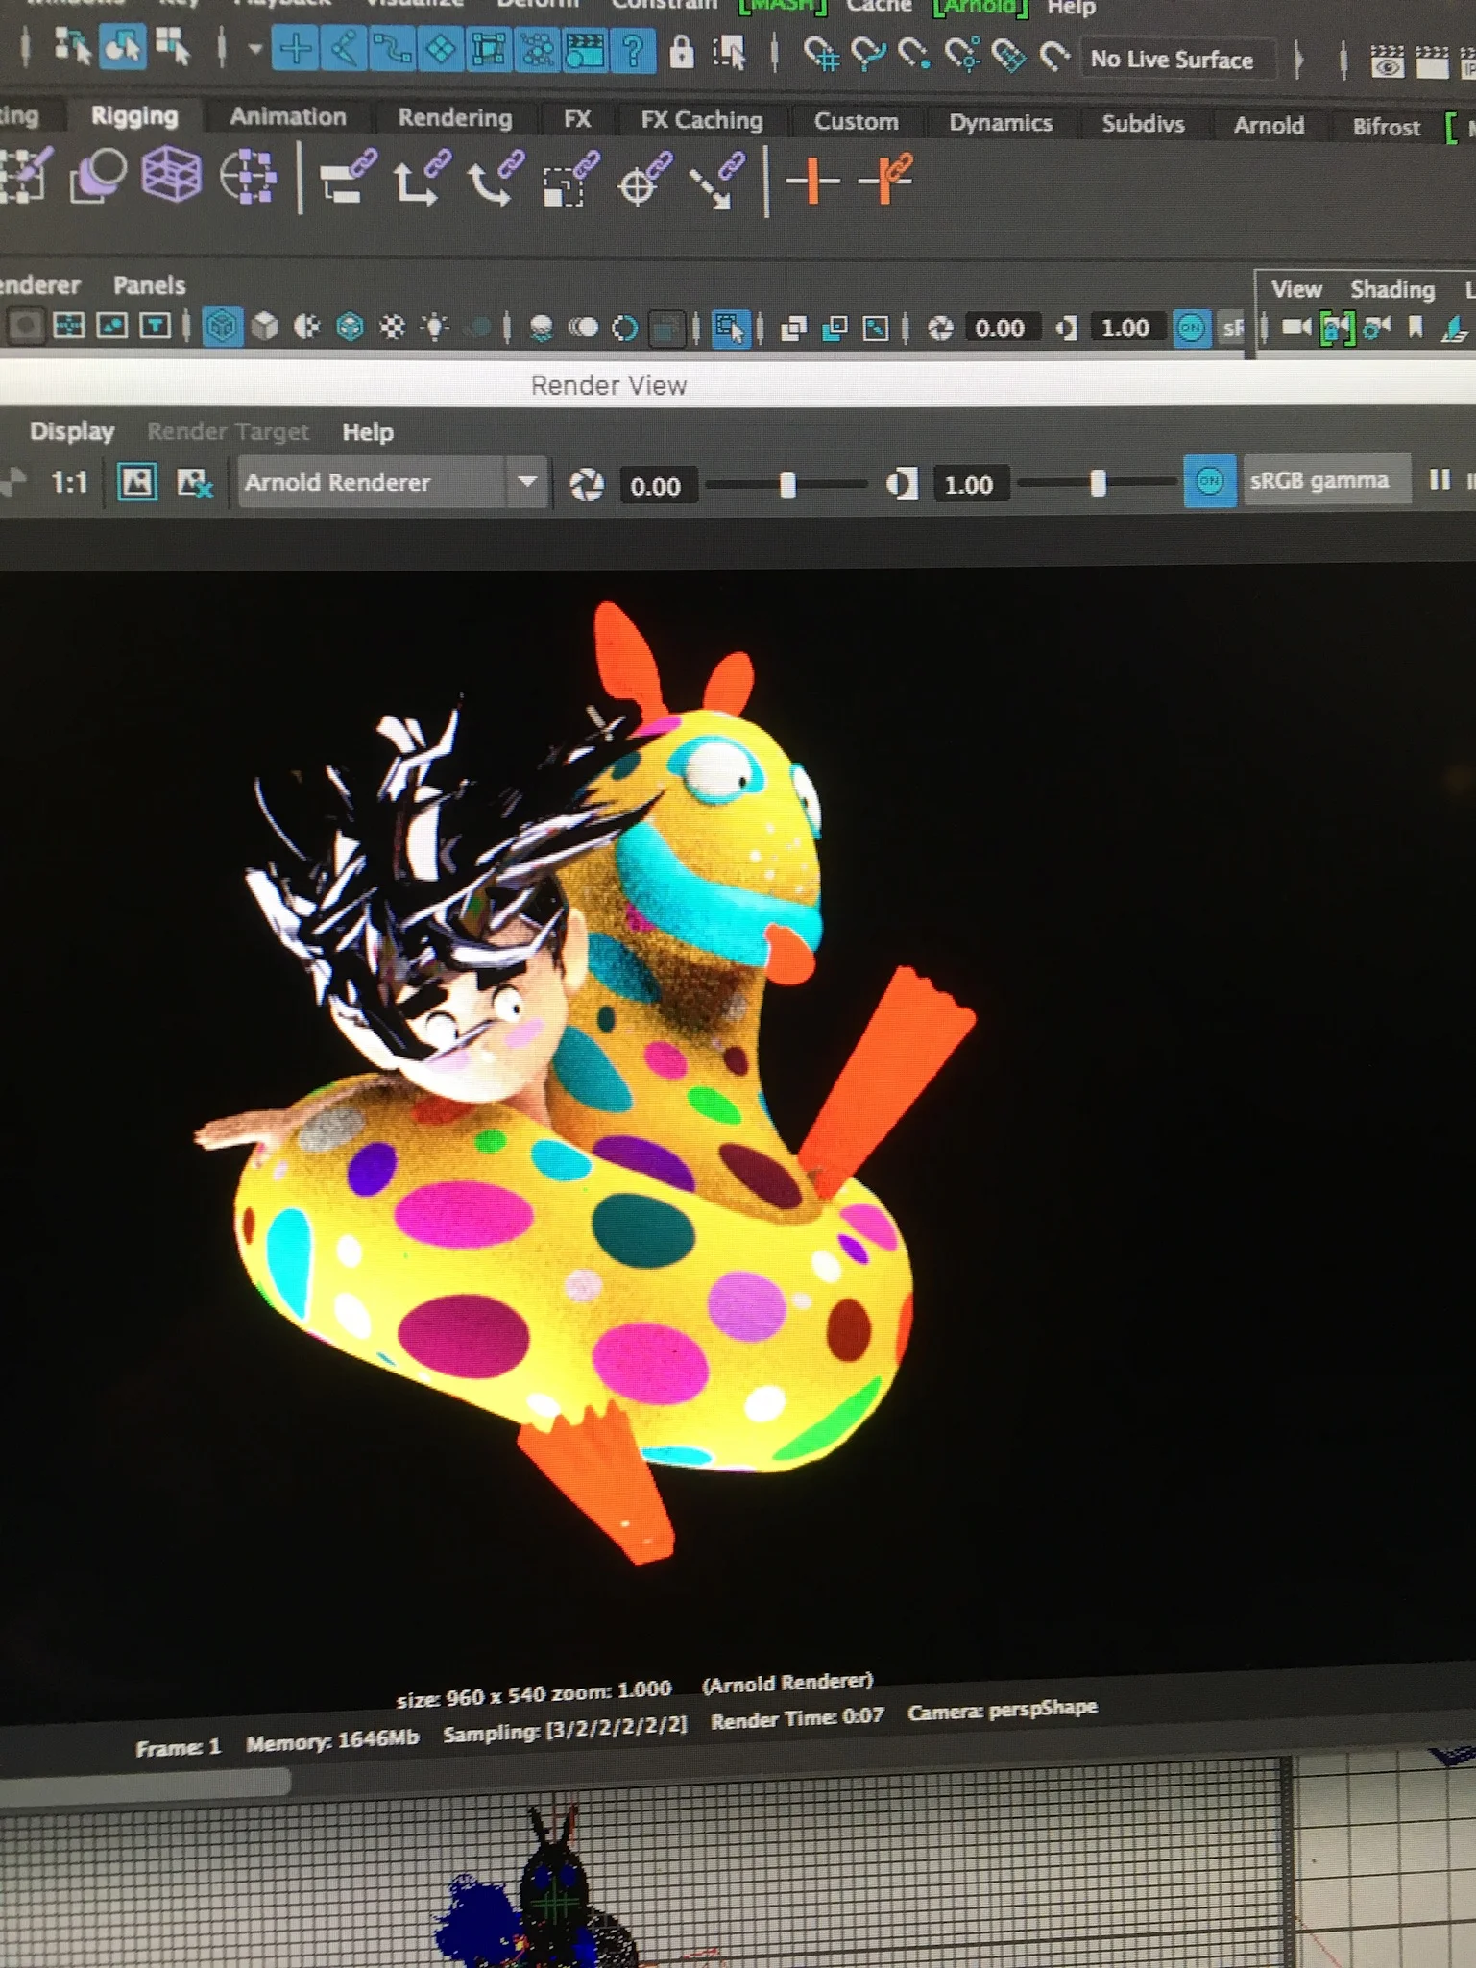The width and height of the screenshot is (1476, 1968).
Task: Switch to the Animation shelf tab
Action: [x=288, y=117]
